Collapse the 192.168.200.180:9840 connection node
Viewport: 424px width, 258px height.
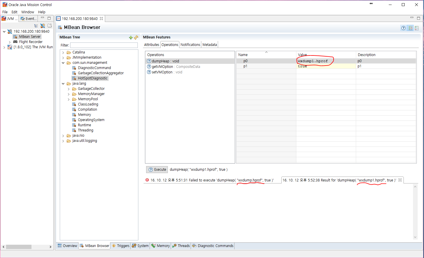(x=4, y=32)
